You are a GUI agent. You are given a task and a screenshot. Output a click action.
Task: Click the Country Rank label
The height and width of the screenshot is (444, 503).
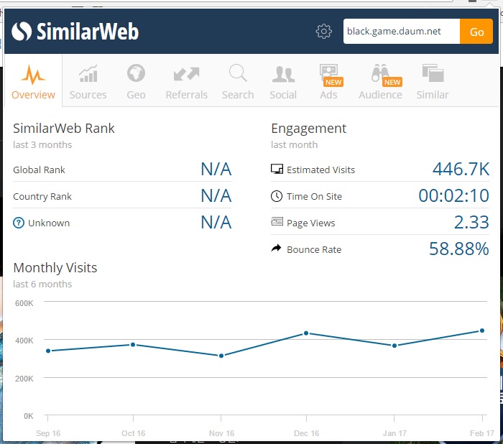42,196
